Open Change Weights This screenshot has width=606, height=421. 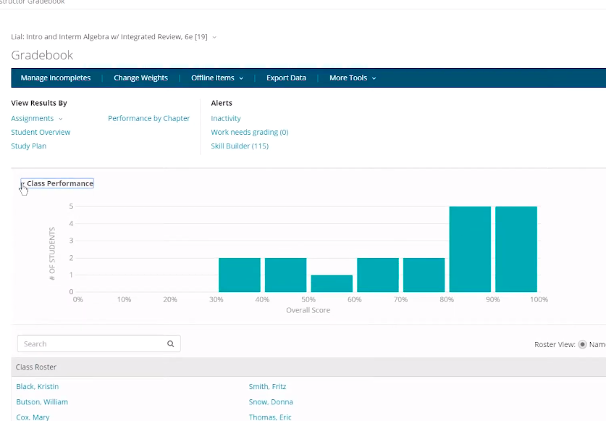[x=140, y=78]
